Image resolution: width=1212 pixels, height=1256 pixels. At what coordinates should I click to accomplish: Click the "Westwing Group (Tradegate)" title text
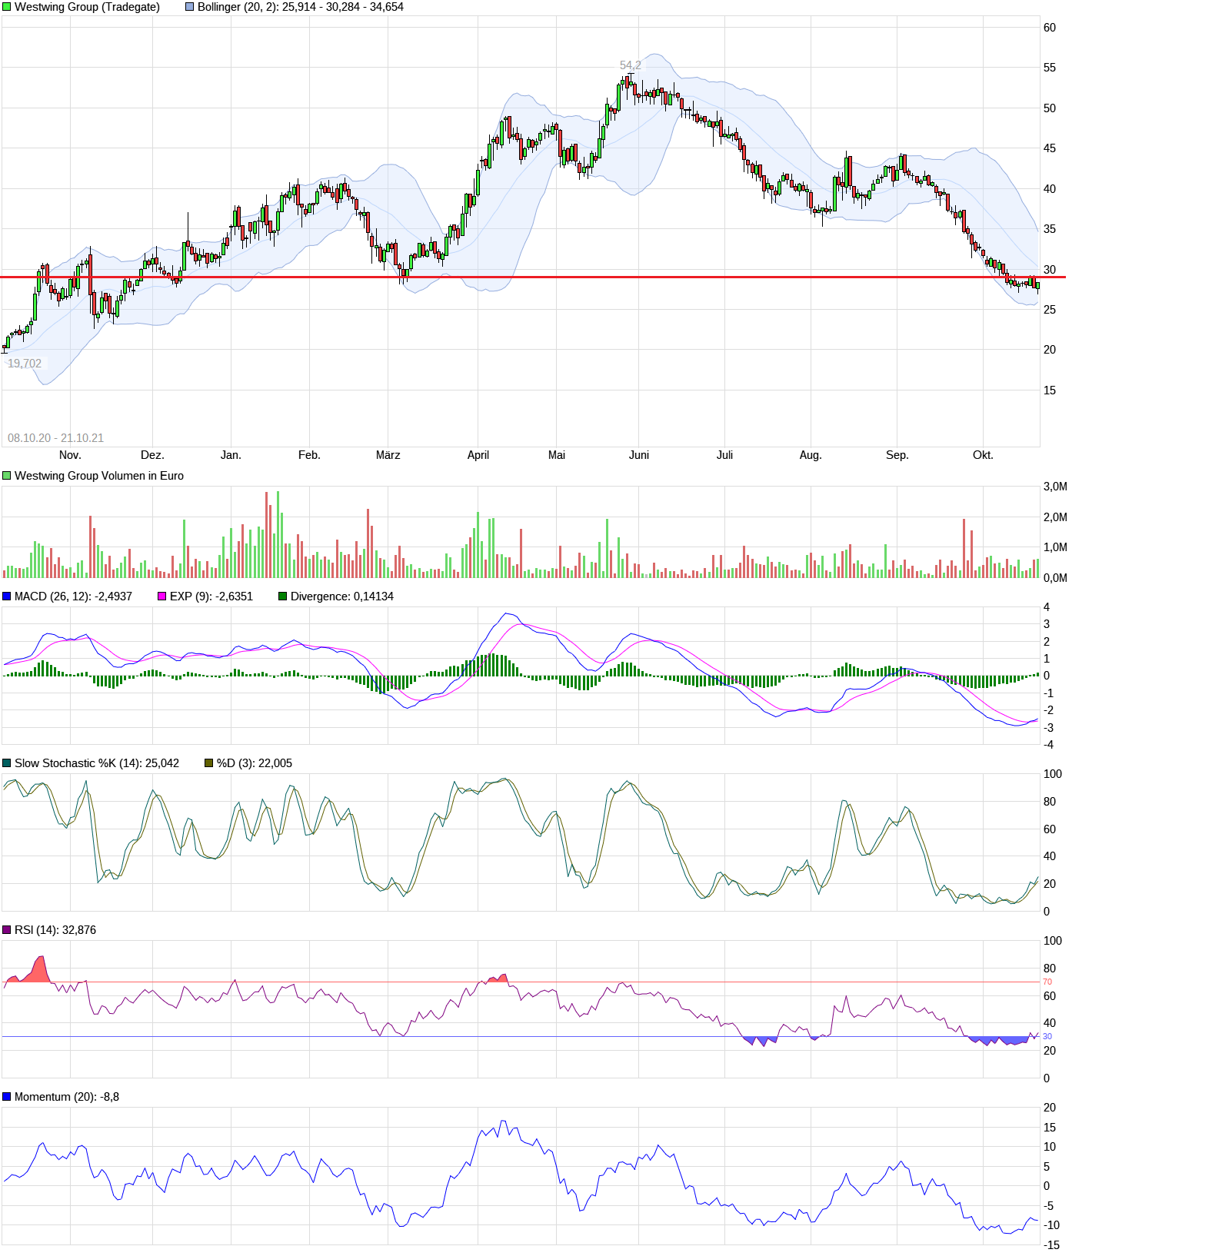tap(88, 7)
